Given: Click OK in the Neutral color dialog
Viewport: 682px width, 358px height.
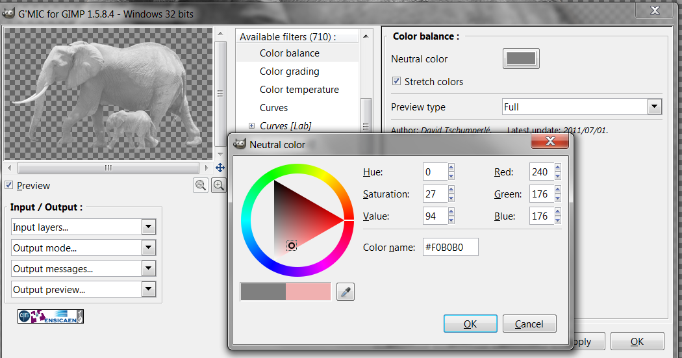Looking at the screenshot, I should (x=470, y=324).
